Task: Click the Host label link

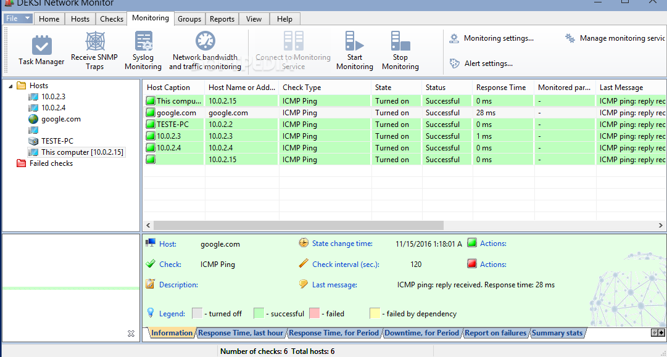Action: (x=168, y=244)
